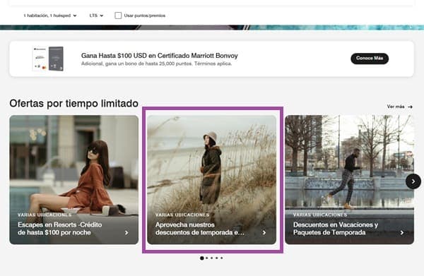
Task: Select the second carousel pagination dot
Action: coord(207,258)
